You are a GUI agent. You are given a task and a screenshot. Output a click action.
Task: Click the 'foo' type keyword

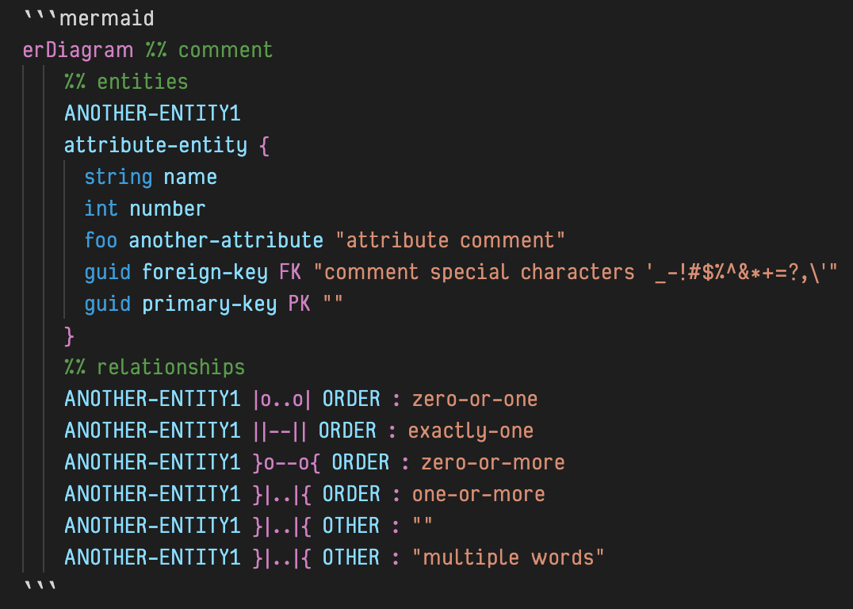click(101, 240)
